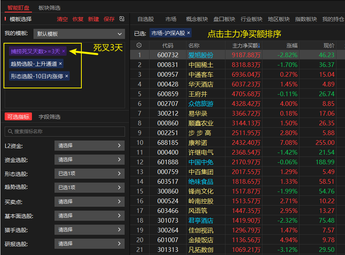The height and width of the screenshot is (255, 345).
Task: Click the 清空 button
Action: tap(62, 19)
